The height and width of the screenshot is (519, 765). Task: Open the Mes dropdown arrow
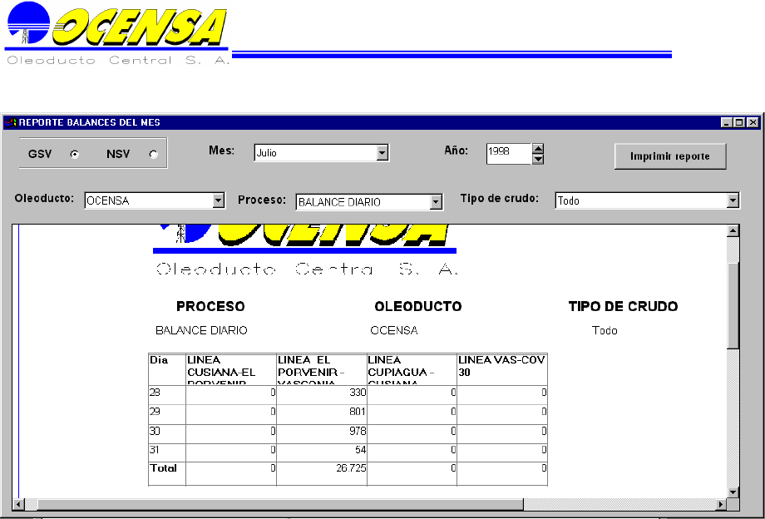tap(382, 153)
